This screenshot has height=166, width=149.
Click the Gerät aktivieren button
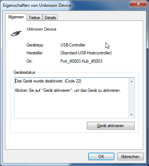110,126
